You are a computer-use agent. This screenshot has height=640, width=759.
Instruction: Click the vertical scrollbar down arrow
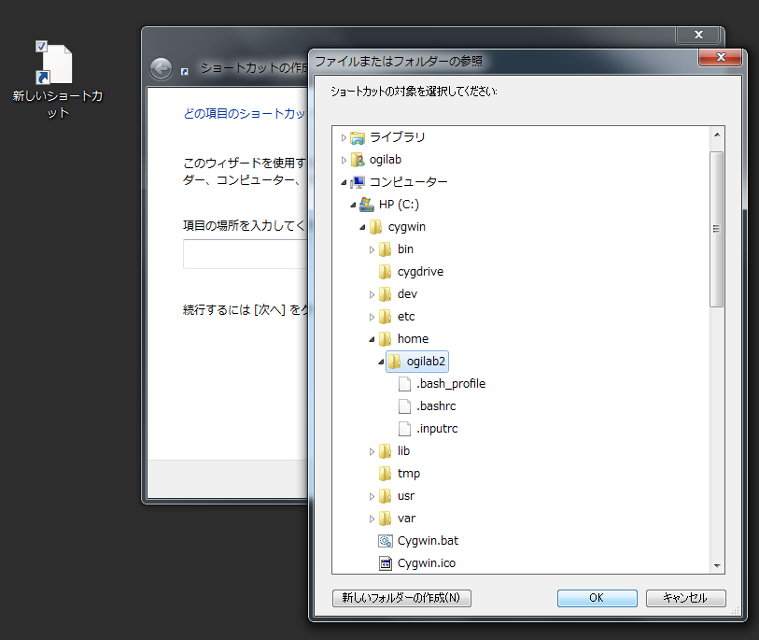(717, 565)
